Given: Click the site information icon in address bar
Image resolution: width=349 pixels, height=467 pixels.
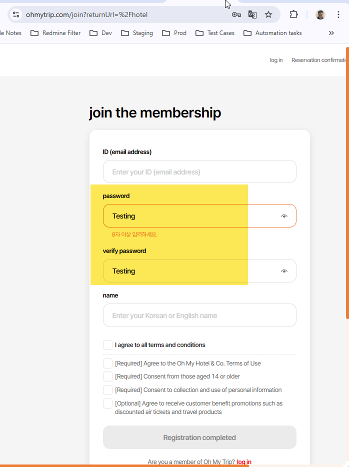Looking at the screenshot, I should pos(16,14).
